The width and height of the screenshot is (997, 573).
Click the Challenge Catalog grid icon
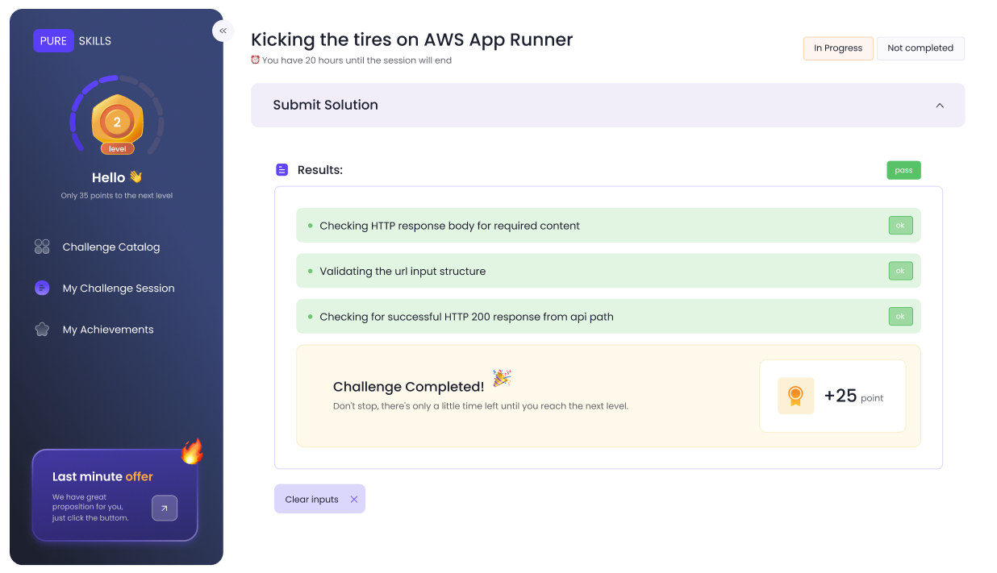(x=42, y=247)
